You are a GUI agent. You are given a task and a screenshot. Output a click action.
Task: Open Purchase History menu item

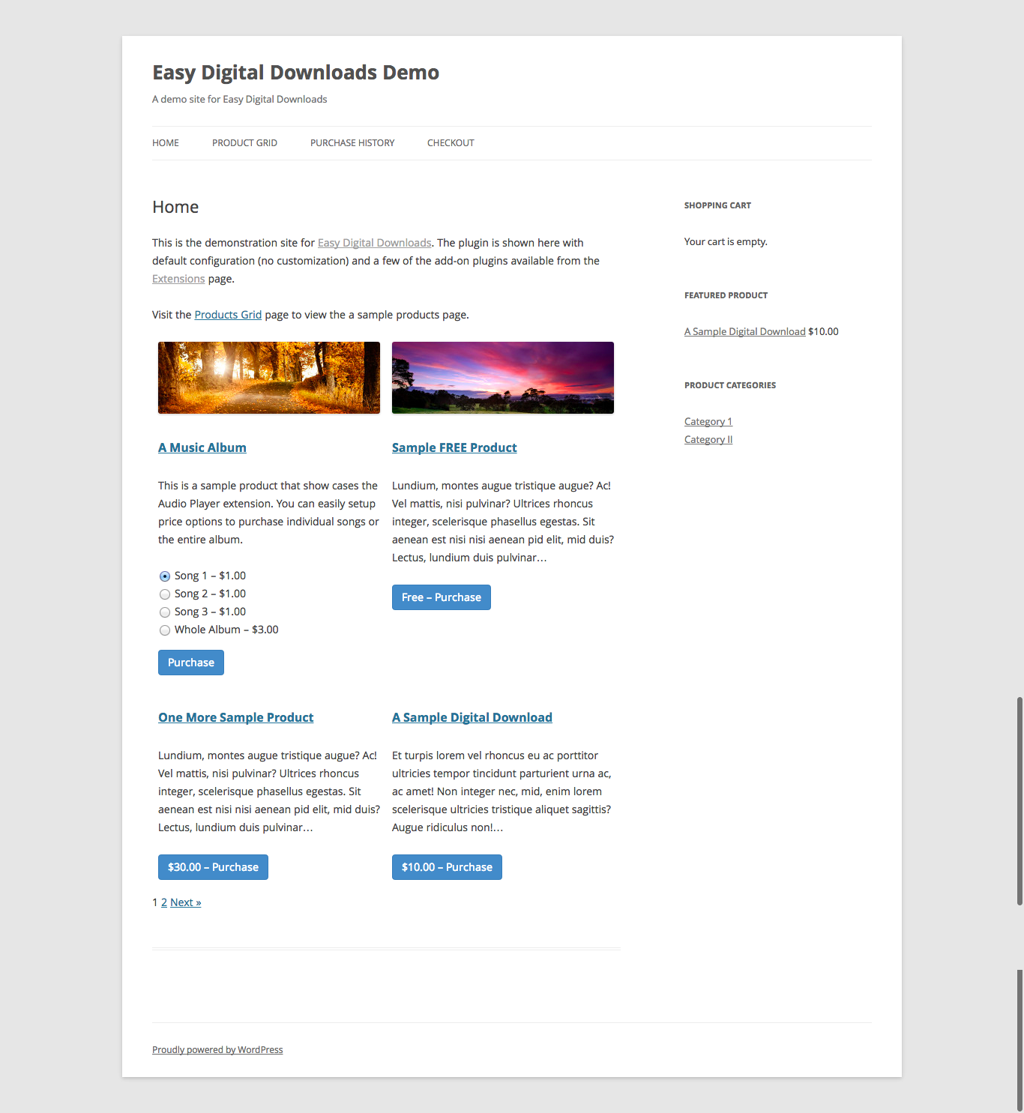point(352,143)
